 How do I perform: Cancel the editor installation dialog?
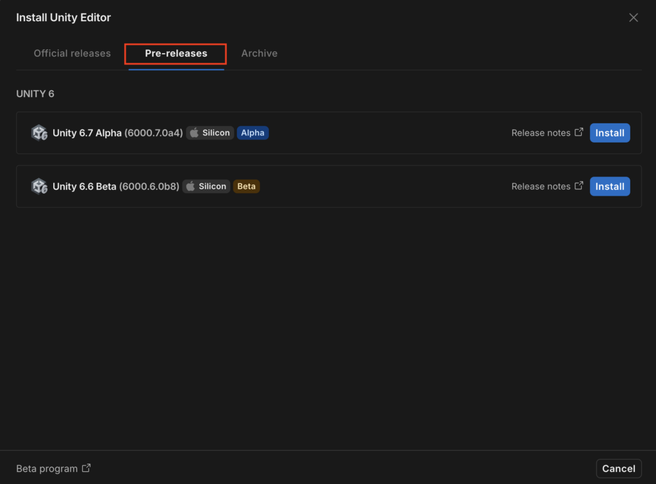click(618, 469)
